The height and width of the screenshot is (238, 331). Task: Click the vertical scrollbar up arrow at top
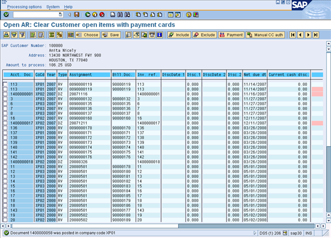pos(329,43)
